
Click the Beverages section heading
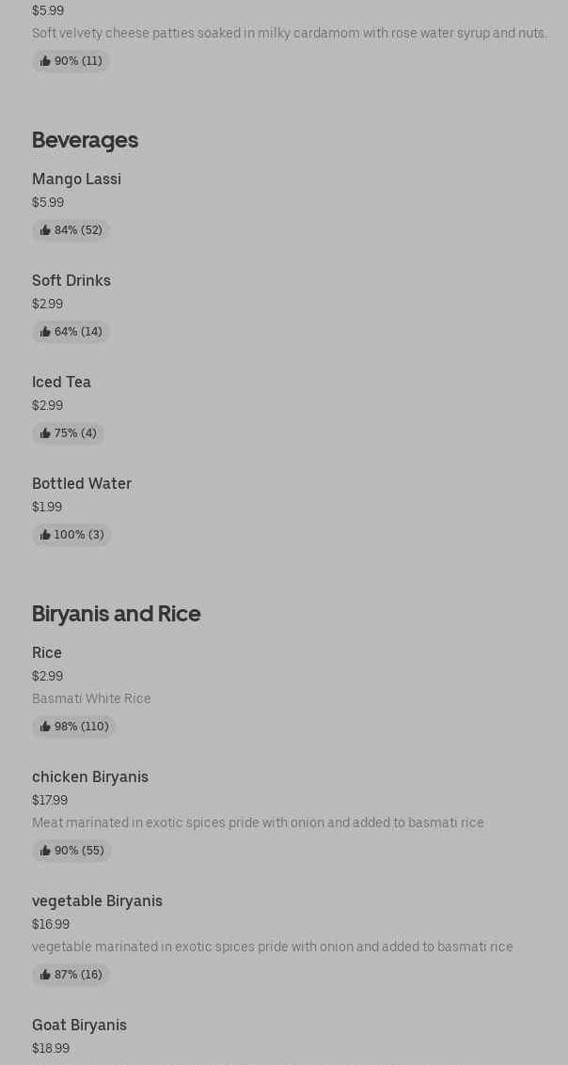(85, 140)
